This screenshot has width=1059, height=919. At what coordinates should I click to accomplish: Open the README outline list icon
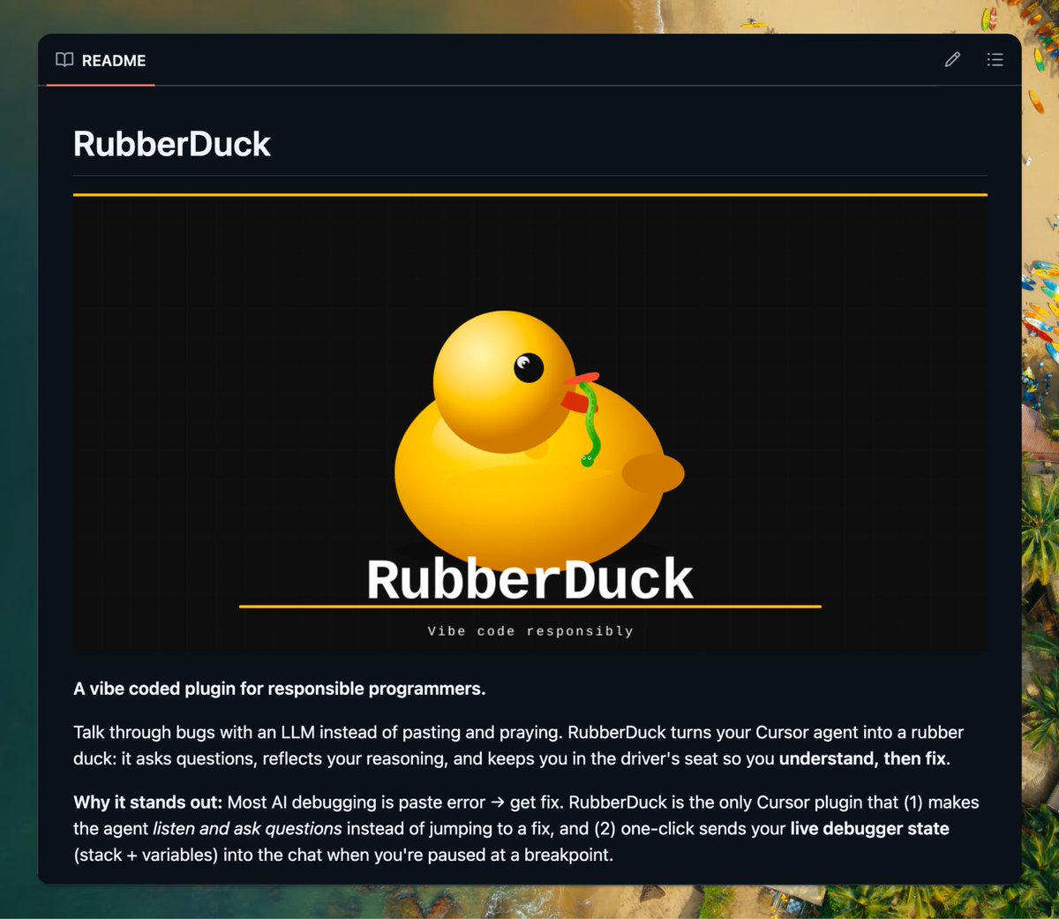(x=995, y=60)
